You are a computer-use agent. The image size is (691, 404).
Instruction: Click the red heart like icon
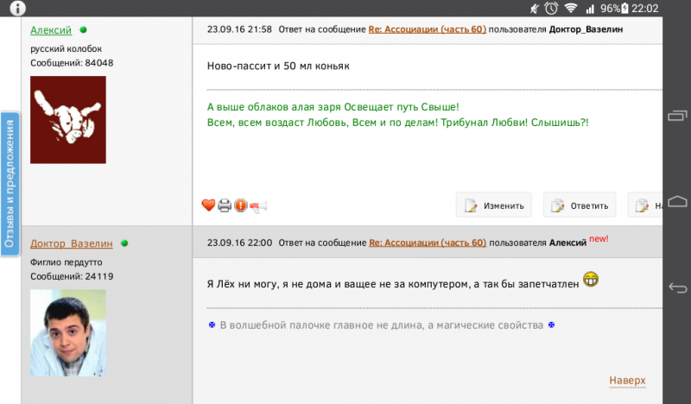click(x=208, y=205)
